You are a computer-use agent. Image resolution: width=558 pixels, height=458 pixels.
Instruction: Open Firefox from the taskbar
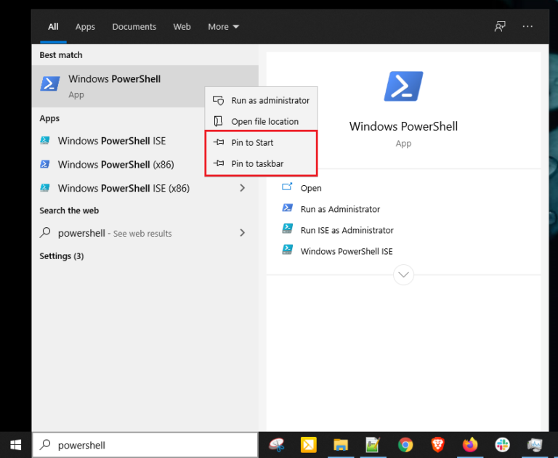click(470, 445)
